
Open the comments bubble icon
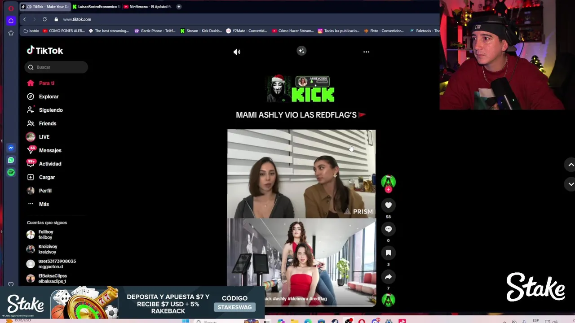pos(388,229)
